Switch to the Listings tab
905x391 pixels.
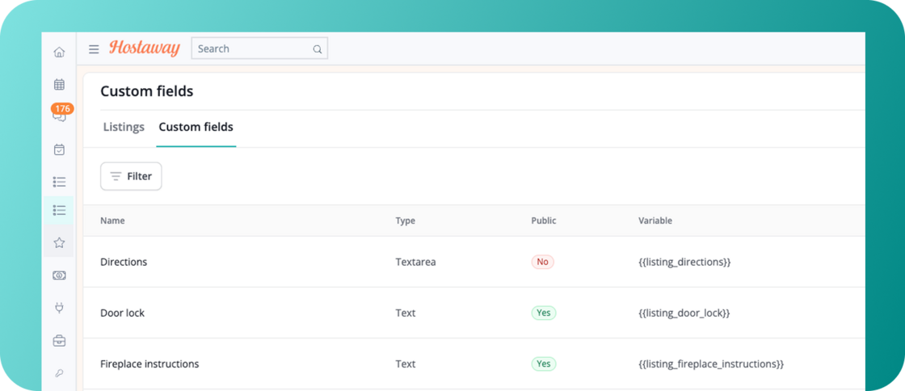pyautogui.click(x=124, y=127)
